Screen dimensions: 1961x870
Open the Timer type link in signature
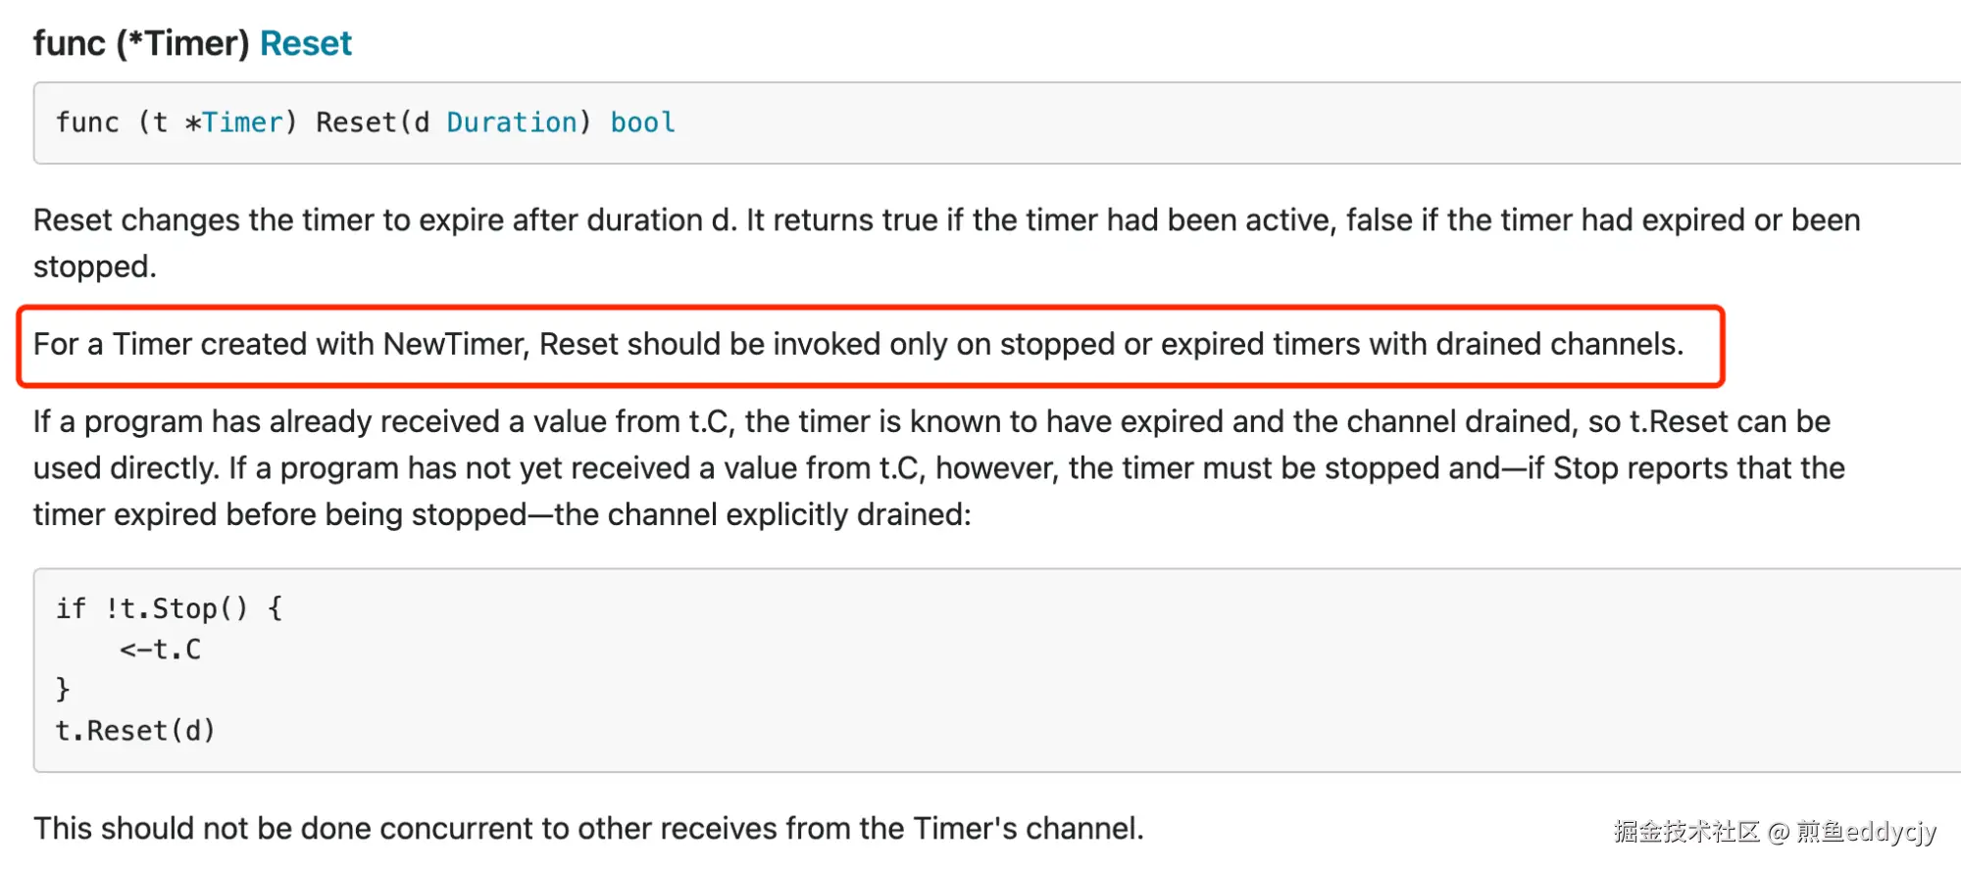242,122
